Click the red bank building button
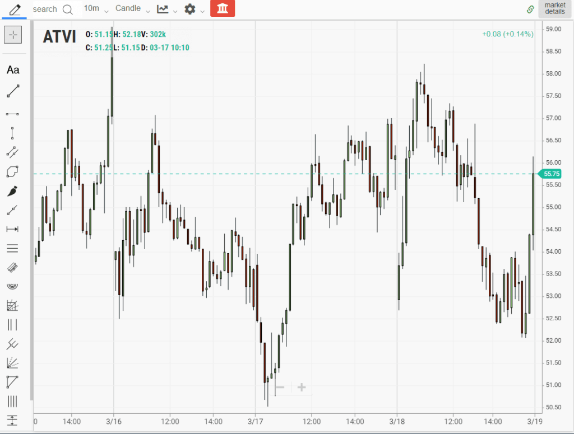The image size is (574, 434). coord(223,9)
